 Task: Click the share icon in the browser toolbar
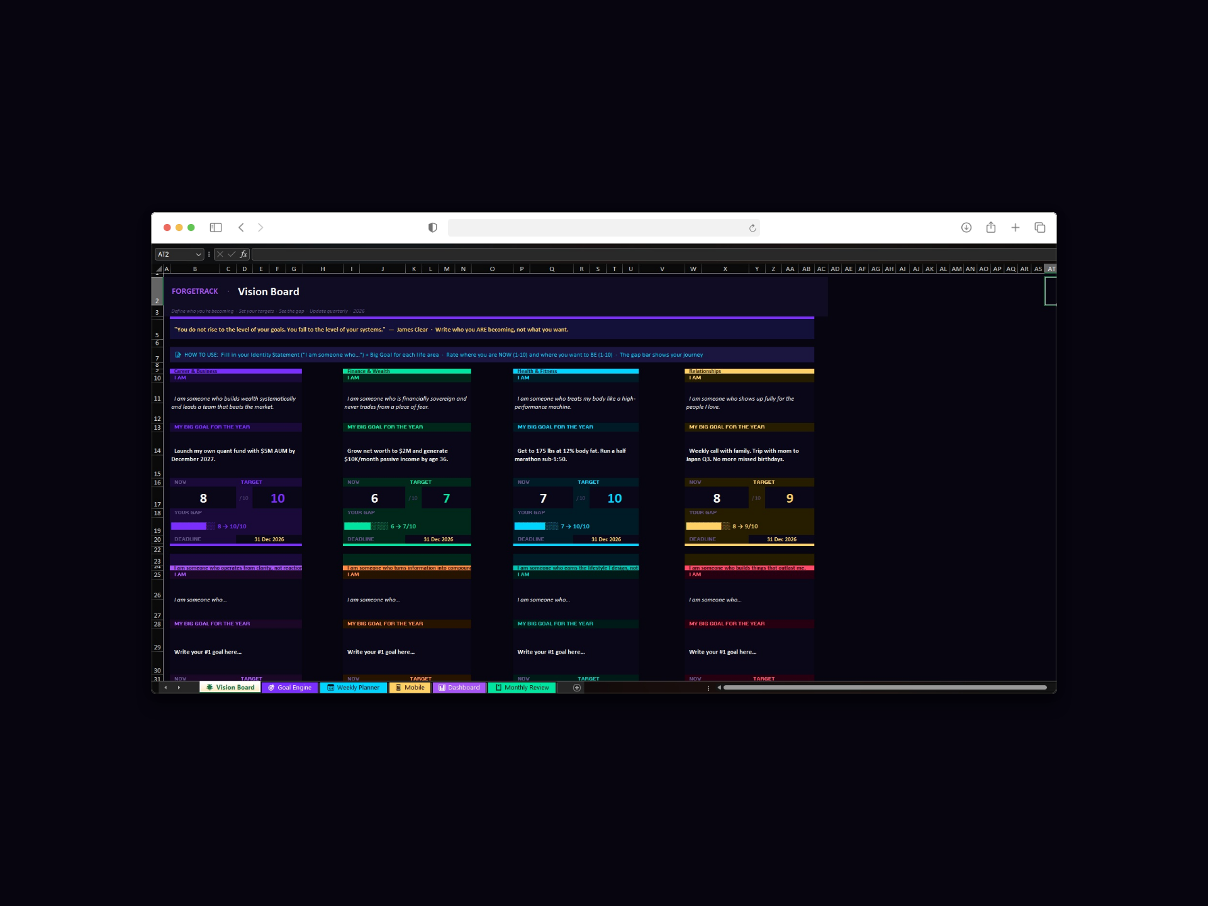tap(991, 228)
